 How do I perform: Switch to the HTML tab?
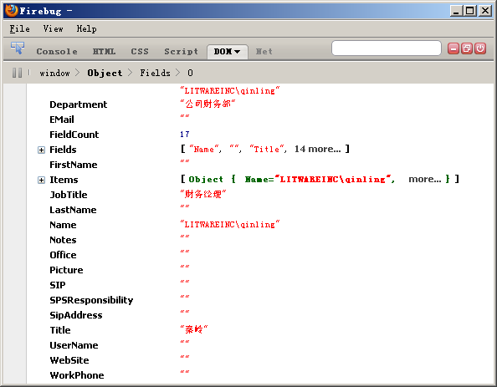[x=104, y=51]
